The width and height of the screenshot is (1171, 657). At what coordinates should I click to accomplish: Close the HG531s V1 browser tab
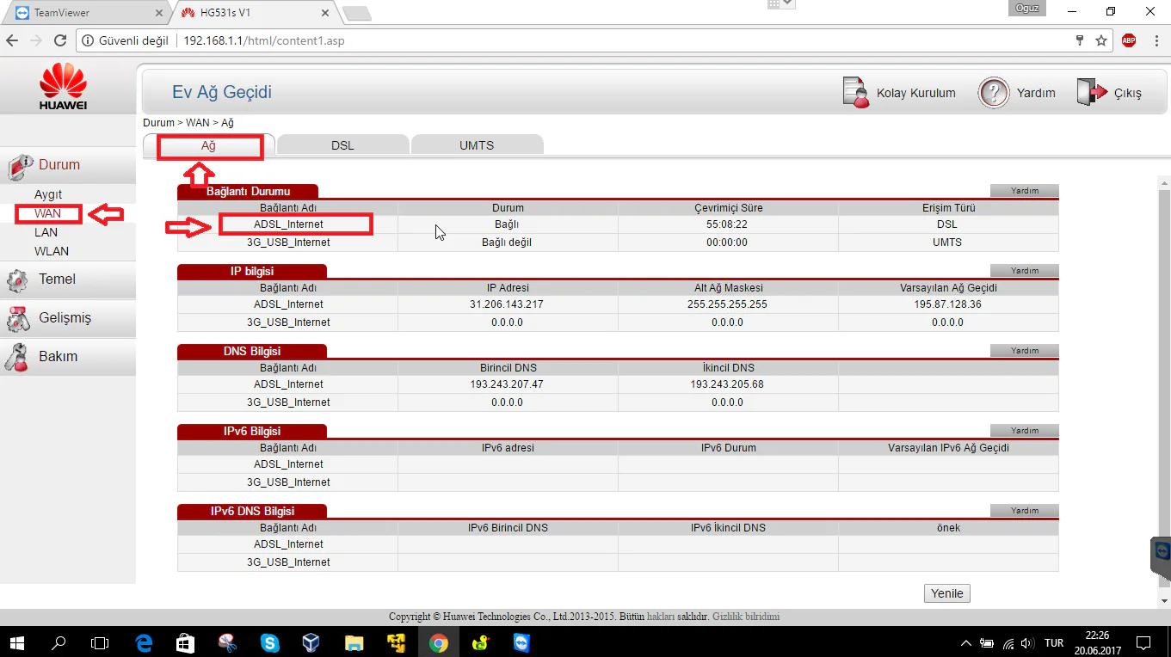324,13
